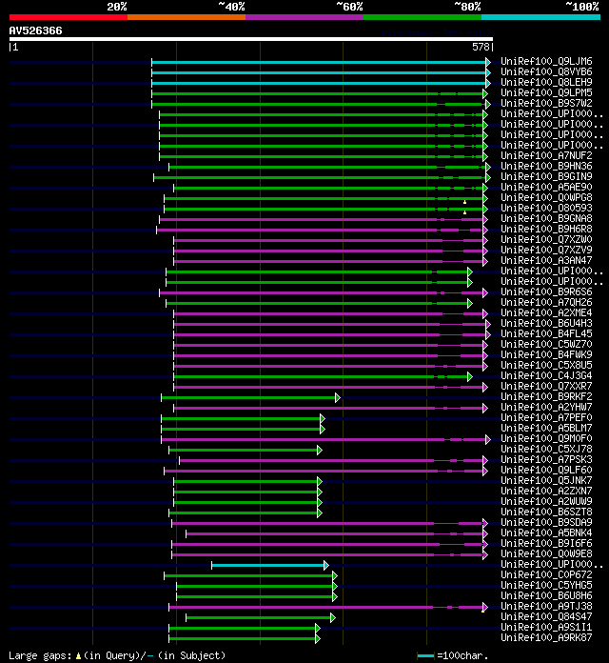Image resolution: width=609 pixels, height=663 pixels.
Task: Select label UniRef100_A2XME4
Action: 546,312
